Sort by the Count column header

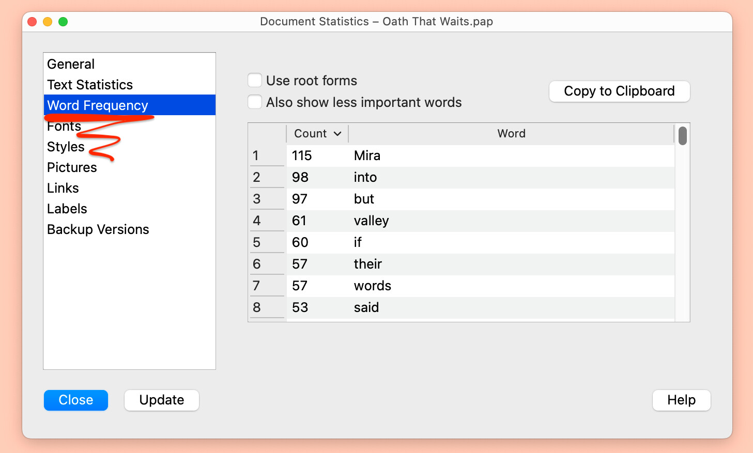point(317,134)
